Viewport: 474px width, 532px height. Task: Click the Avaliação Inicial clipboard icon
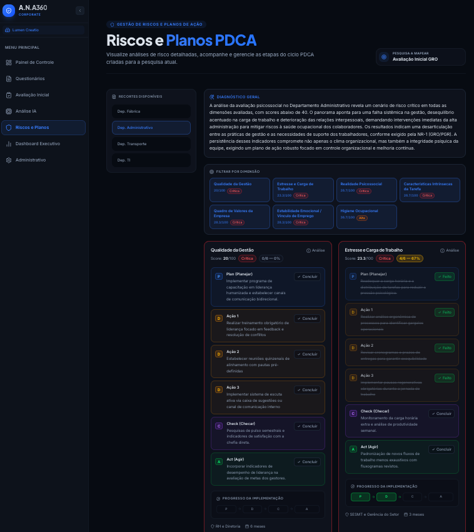9,95
